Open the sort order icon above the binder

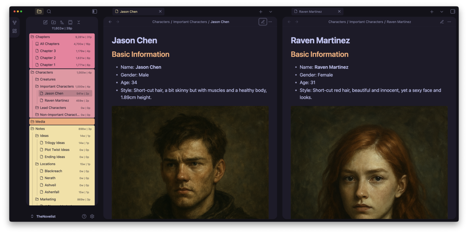point(62,22)
